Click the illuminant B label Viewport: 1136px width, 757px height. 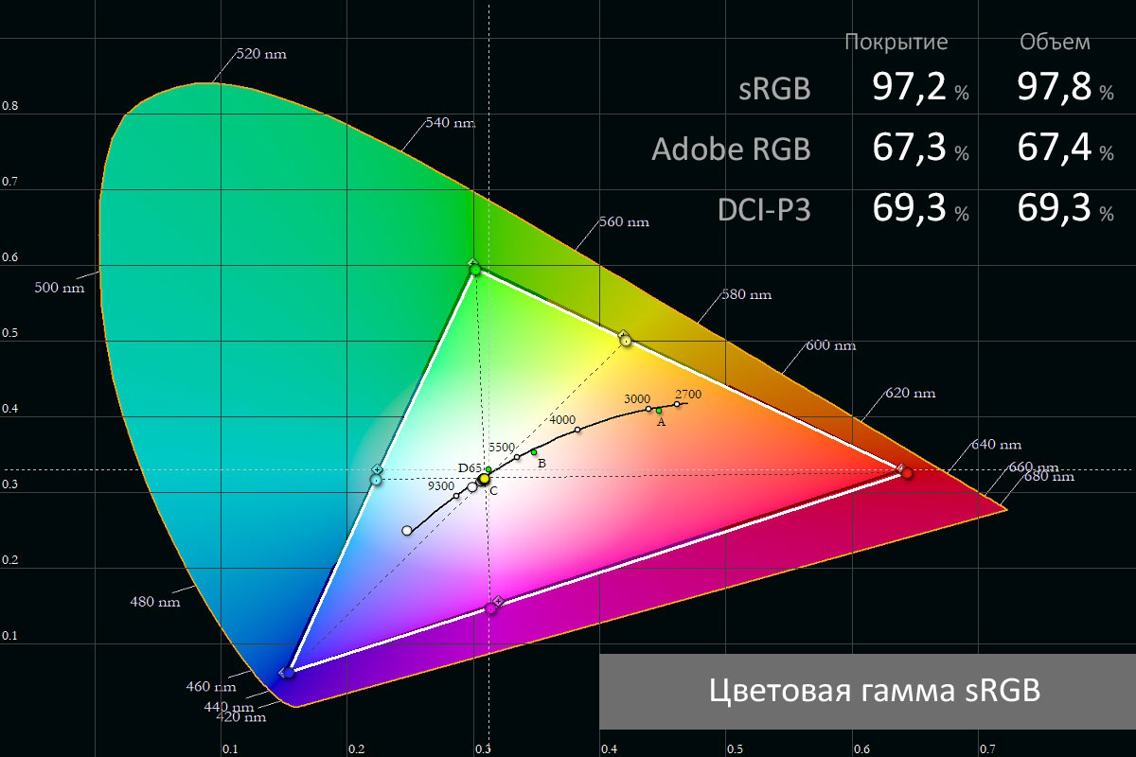pos(541,464)
